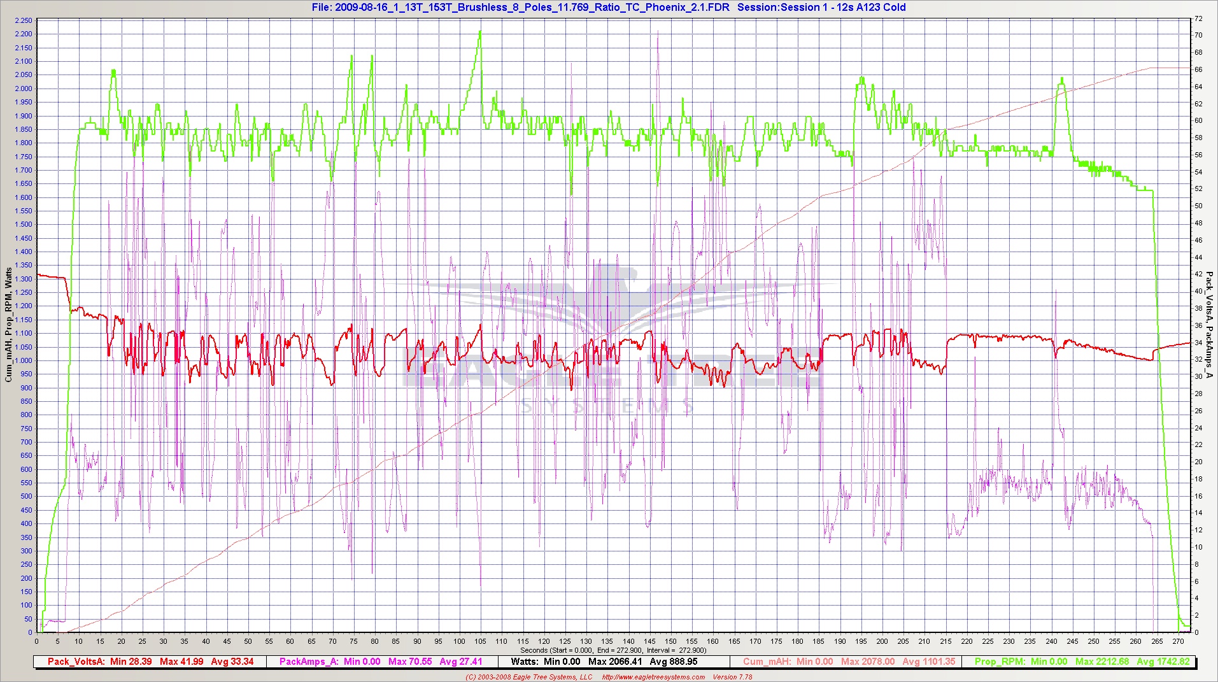Click the 'Seconds (Start = 0.000...' x-axis caption
Image resolution: width=1218 pixels, height=682 pixels.
pyautogui.click(x=613, y=650)
